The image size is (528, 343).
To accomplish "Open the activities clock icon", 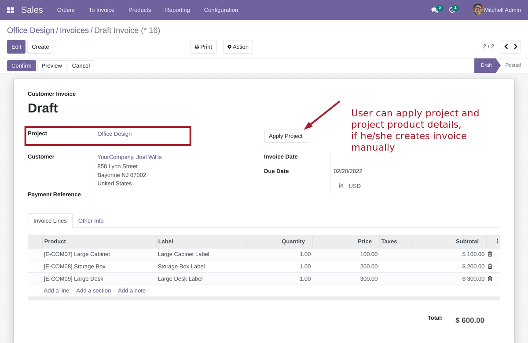I will tap(452, 10).
